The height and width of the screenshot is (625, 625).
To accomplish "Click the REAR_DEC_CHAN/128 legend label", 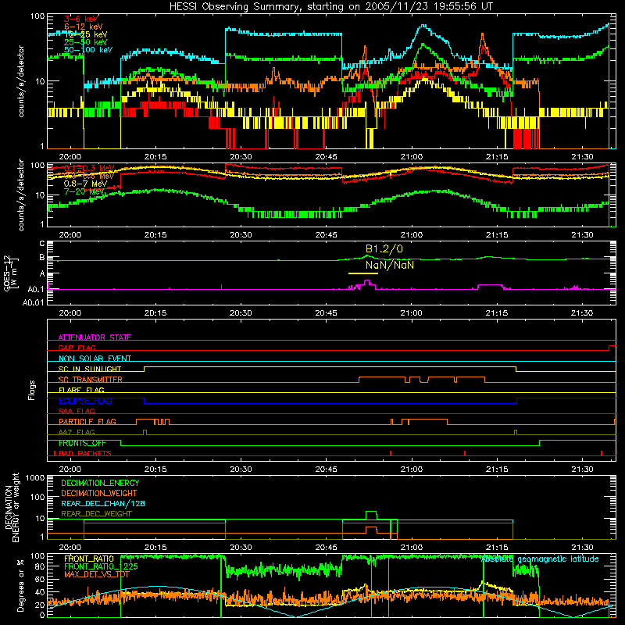I will click(x=103, y=503).
